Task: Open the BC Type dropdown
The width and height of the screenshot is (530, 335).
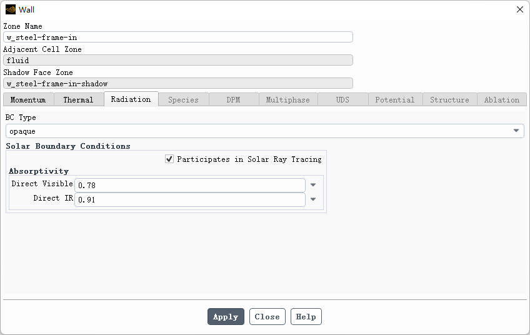Action: click(x=516, y=131)
